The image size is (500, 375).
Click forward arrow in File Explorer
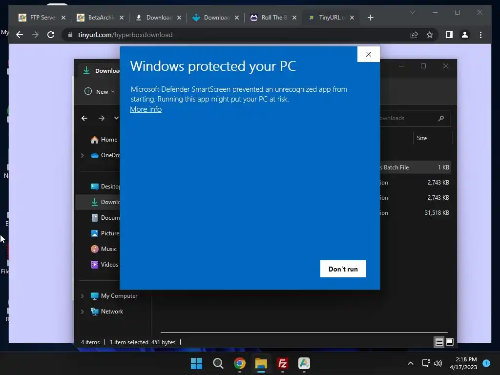click(102, 118)
